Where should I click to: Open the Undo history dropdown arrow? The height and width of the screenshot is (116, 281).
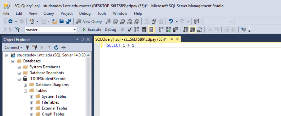click(x=177, y=22)
